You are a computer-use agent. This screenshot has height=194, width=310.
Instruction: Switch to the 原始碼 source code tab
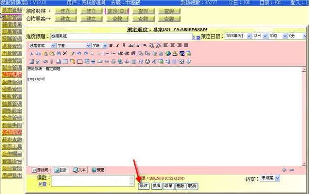40,170
